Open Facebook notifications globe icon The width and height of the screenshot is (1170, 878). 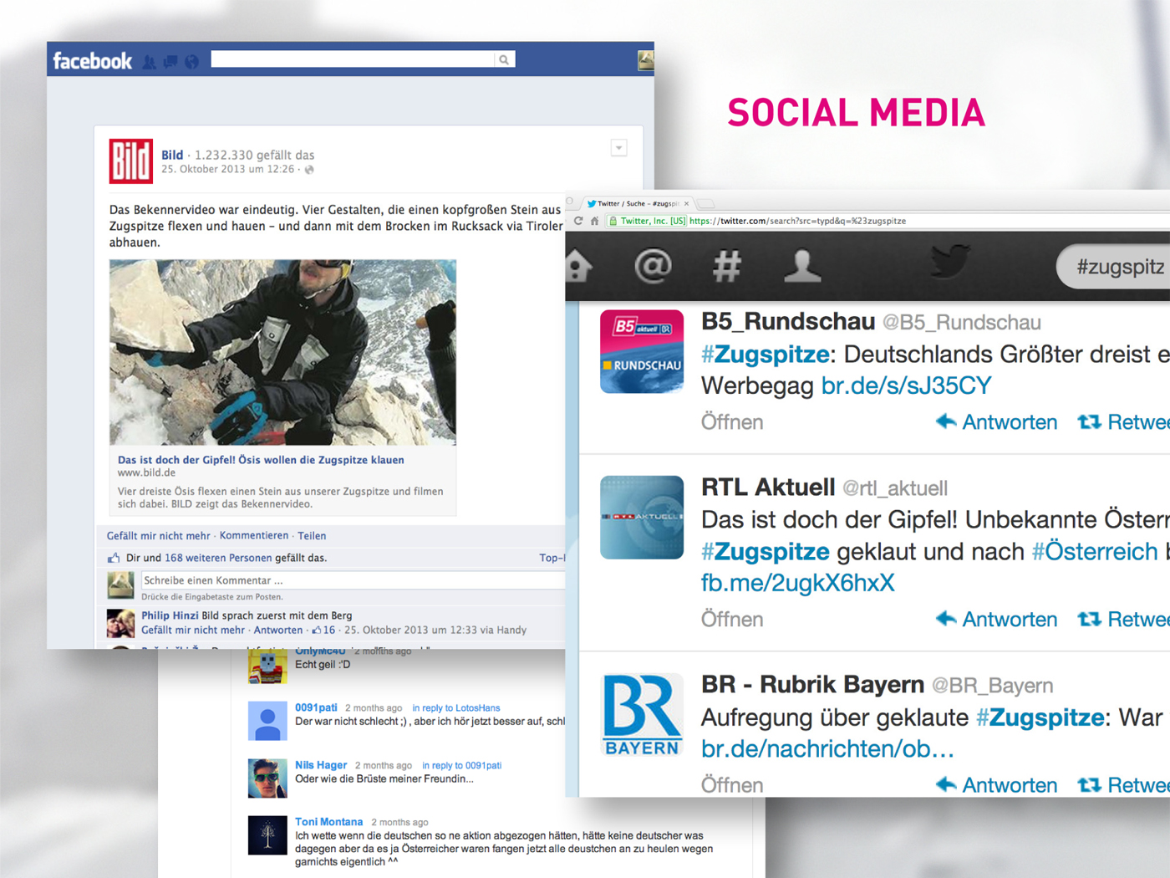pos(191,62)
